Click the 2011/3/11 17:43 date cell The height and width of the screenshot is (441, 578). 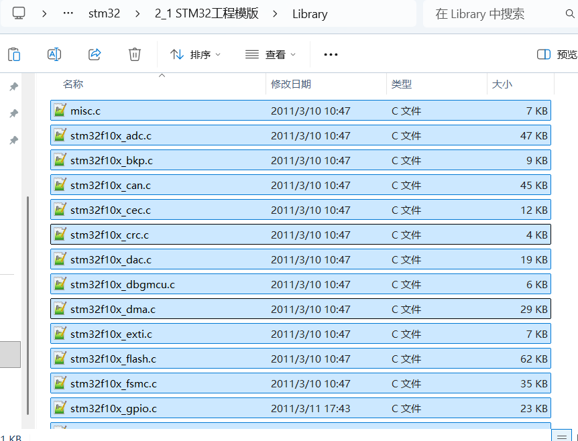pos(310,409)
